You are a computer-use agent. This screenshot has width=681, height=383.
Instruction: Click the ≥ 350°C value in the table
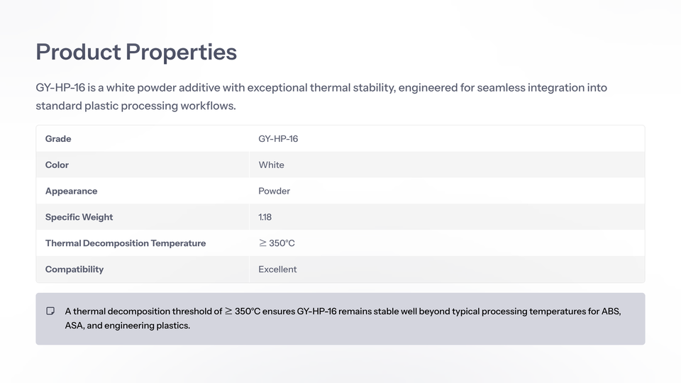click(277, 243)
